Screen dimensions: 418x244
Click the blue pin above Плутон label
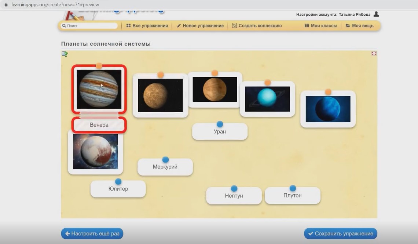click(x=293, y=188)
